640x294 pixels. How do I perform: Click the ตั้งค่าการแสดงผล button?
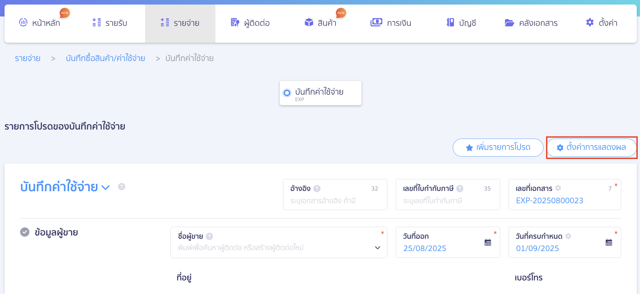pyautogui.click(x=591, y=148)
